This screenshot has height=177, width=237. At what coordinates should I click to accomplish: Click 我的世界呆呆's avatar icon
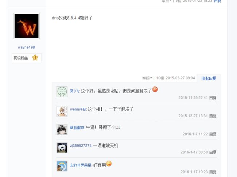tap(62, 166)
